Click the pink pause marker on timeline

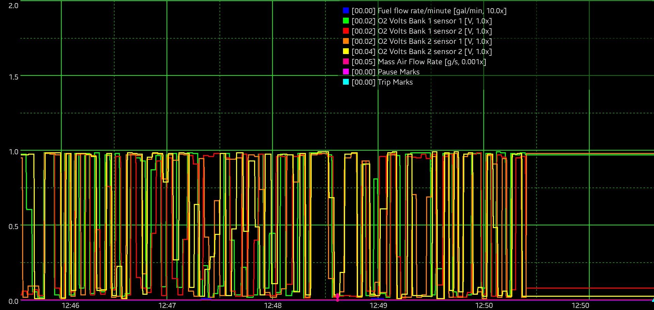(x=338, y=297)
